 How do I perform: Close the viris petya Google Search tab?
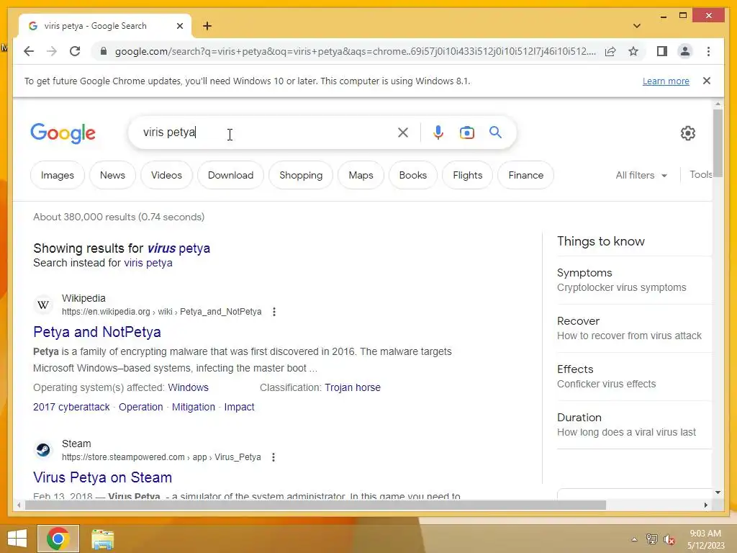(179, 26)
